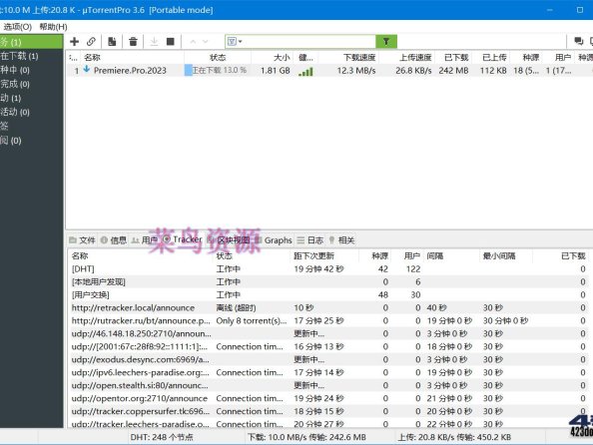Click the 下载: 10.0 MB/s status bar entry
This screenshot has height=445, width=593.
pyautogui.click(x=306, y=437)
